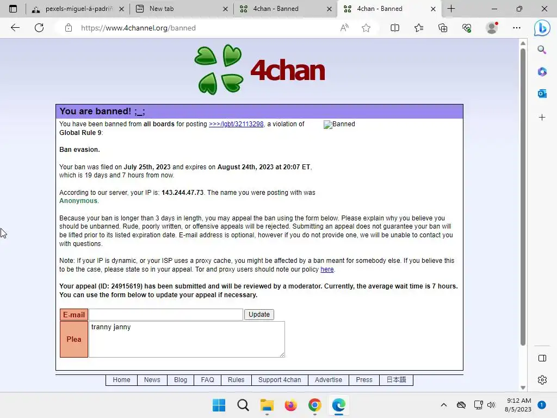Screen dimensions: 557x418
Task: Open the Edge profile avatar
Action: (492, 28)
